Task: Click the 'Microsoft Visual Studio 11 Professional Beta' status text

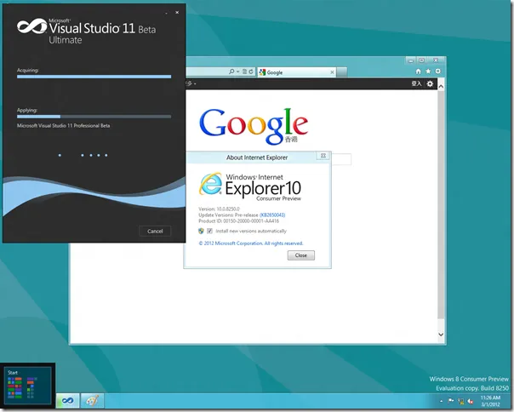Action: (x=63, y=126)
